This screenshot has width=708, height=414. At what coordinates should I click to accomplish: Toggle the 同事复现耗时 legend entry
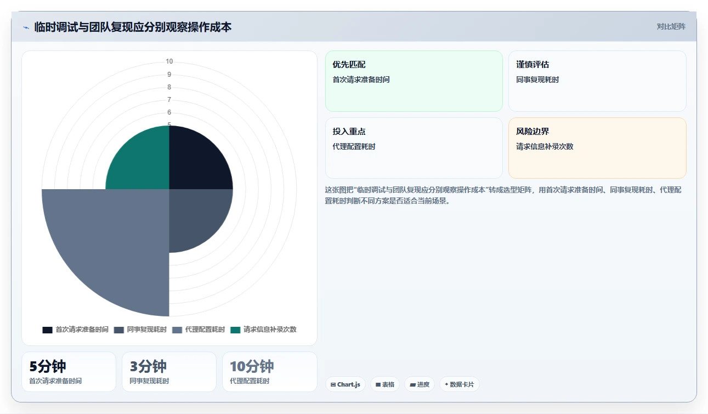[140, 330]
